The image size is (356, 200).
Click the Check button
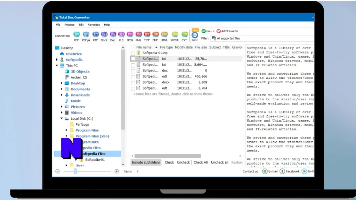coord(169,162)
